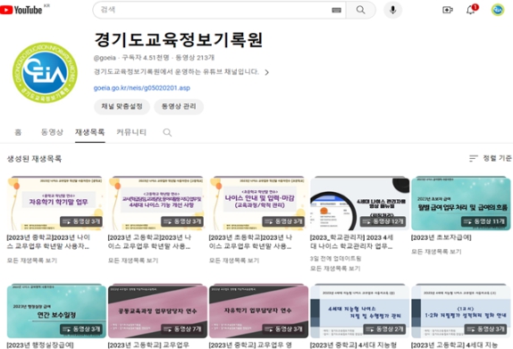Open the 4세대 나이스 기능 개선 사항 thumbnail
The height and width of the screenshot is (349, 513).
point(157,204)
